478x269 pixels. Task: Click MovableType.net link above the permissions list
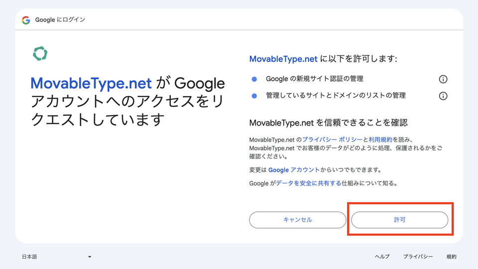pos(283,59)
